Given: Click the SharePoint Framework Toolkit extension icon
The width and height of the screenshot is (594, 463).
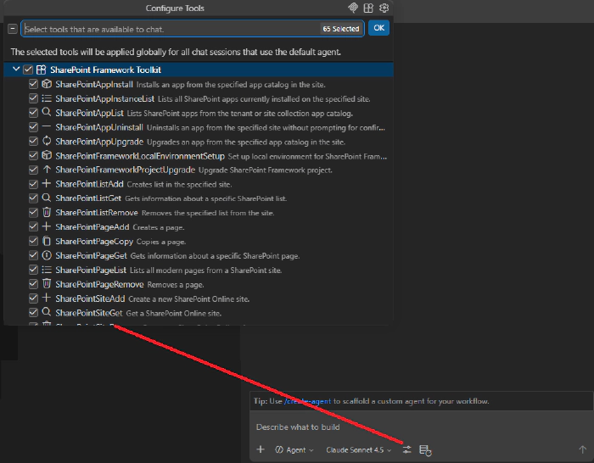Looking at the screenshot, I should [x=41, y=70].
